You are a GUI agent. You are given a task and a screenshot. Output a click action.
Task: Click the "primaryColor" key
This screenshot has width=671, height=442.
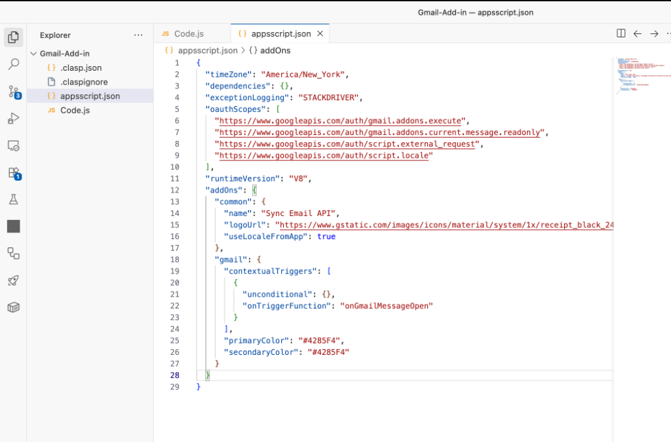(256, 341)
